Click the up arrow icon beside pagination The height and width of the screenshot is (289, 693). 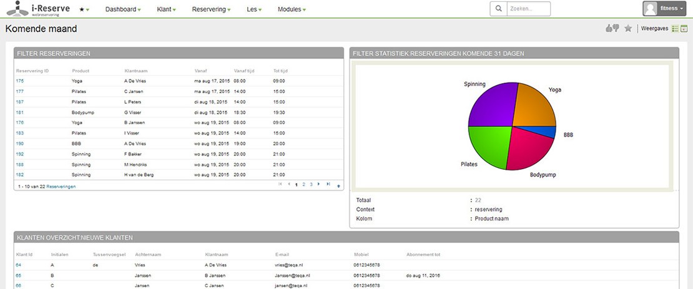click(338, 185)
